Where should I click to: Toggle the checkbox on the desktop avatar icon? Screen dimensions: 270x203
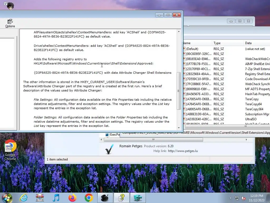(6, 3)
